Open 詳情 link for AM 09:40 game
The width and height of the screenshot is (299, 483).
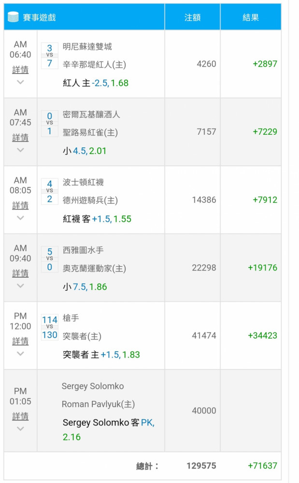[x=20, y=273]
